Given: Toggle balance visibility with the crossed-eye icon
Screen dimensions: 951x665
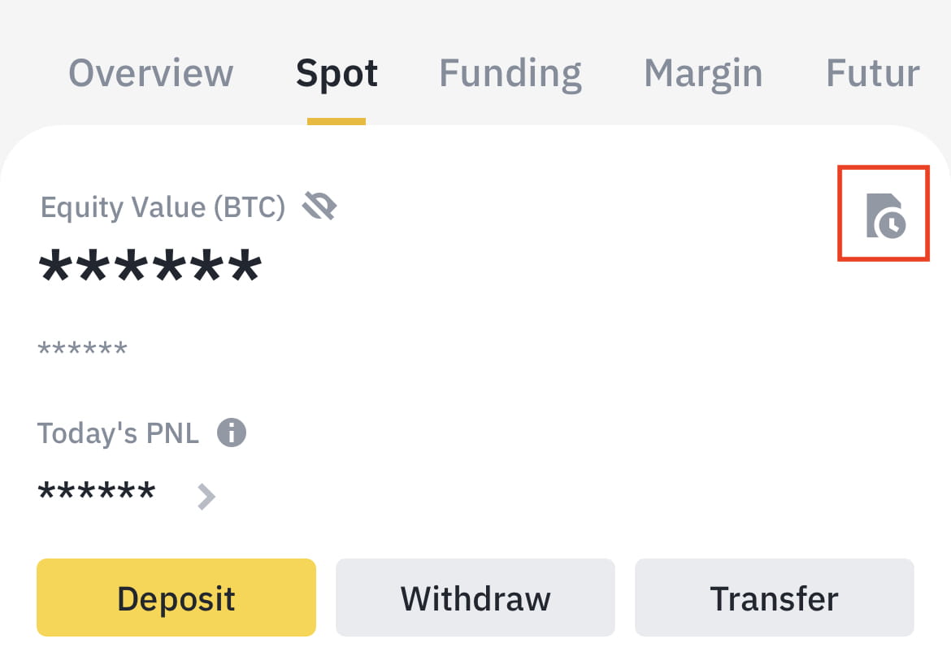Looking at the screenshot, I should (319, 207).
